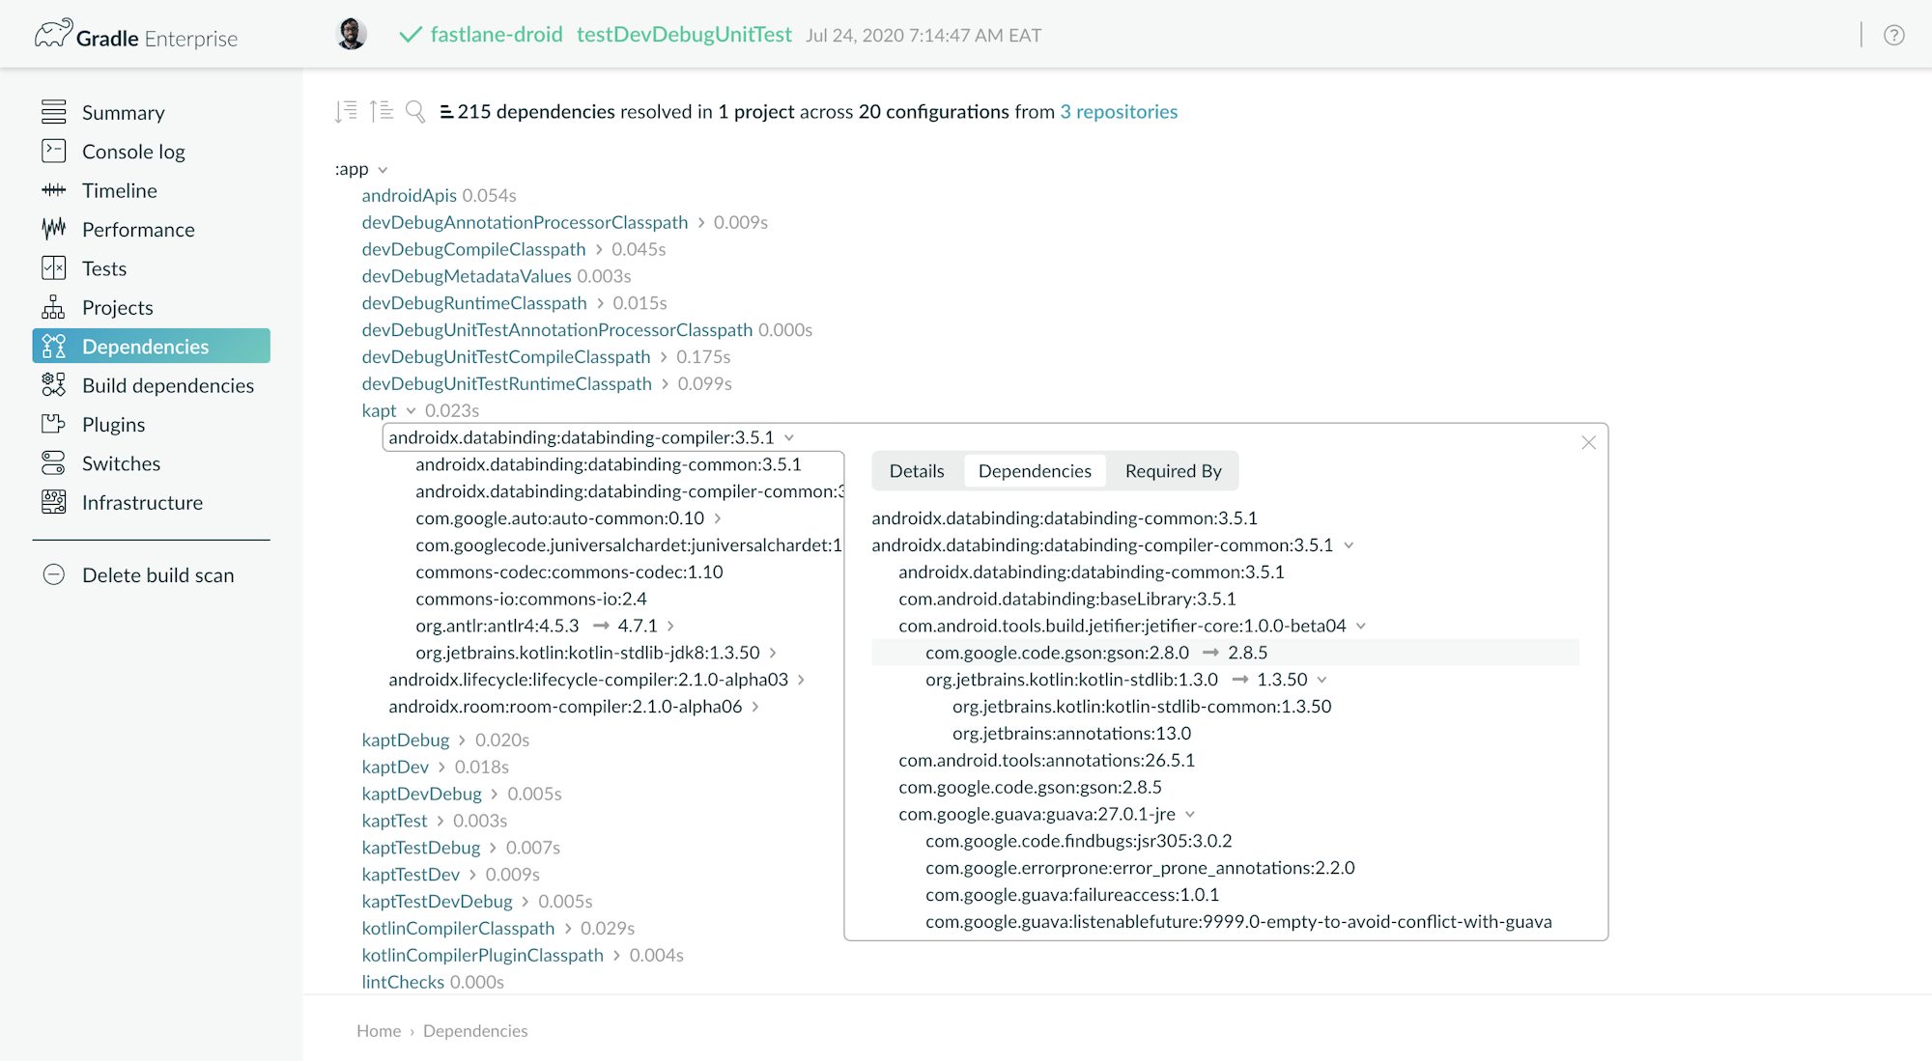The image size is (1932, 1061).
Task: Open the Infrastructure section icon
Action: point(54,502)
